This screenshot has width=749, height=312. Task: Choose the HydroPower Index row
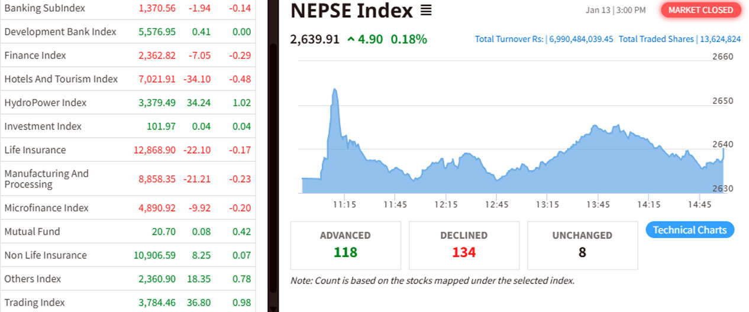pos(46,103)
